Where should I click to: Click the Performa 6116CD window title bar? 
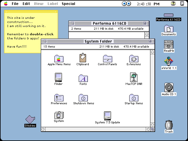(x=109, y=23)
